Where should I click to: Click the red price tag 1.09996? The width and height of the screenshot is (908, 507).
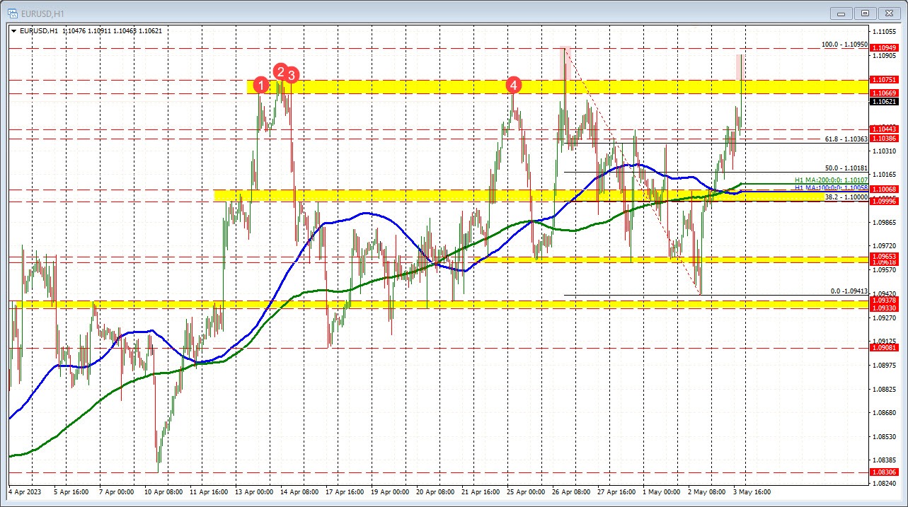(x=886, y=202)
